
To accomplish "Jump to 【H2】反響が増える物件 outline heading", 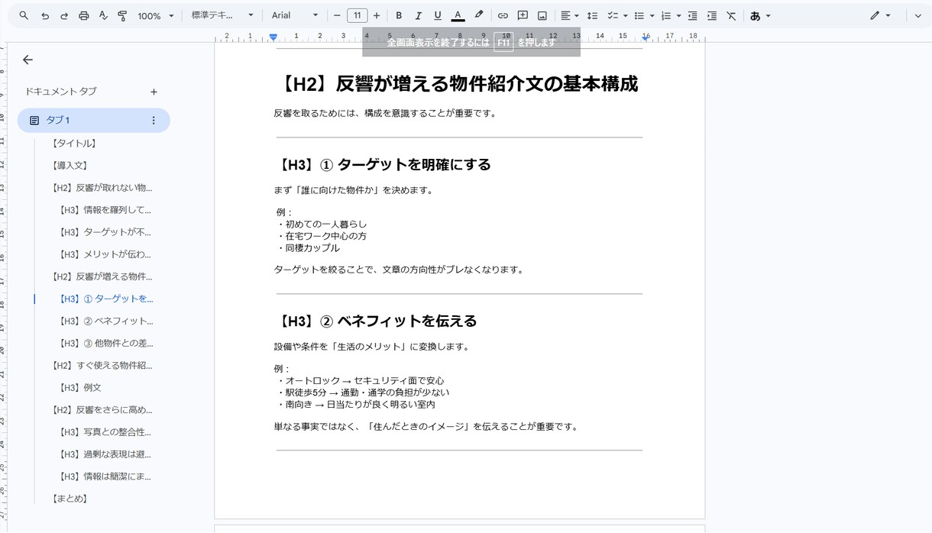I will pos(102,276).
